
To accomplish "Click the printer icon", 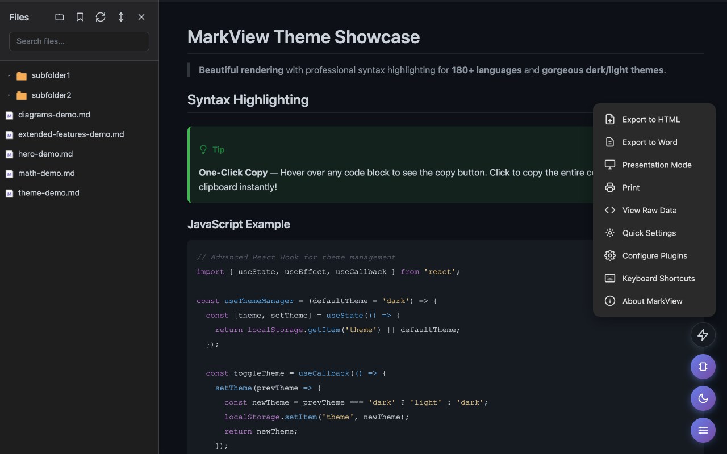I will 610,187.
